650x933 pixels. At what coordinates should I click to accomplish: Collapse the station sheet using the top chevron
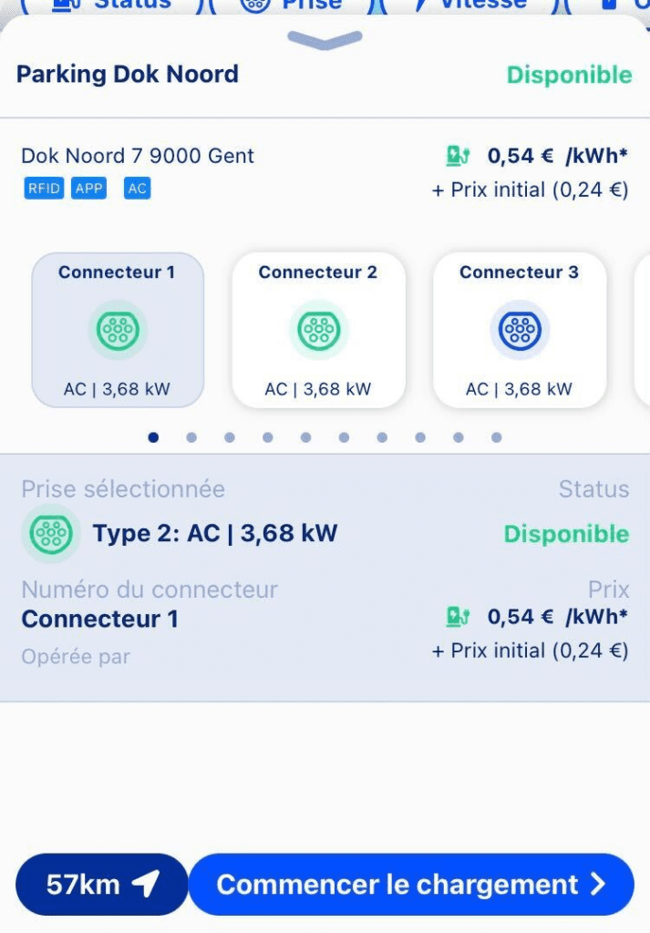[325, 41]
